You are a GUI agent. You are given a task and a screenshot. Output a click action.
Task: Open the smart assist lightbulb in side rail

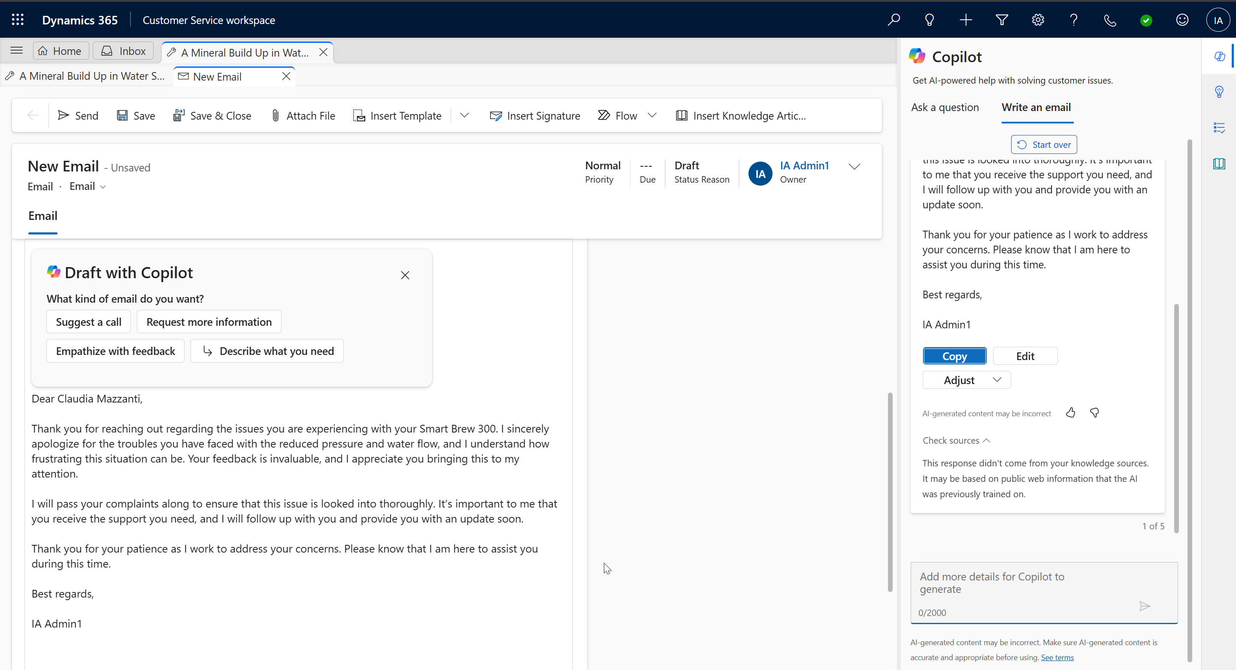click(x=1219, y=92)
